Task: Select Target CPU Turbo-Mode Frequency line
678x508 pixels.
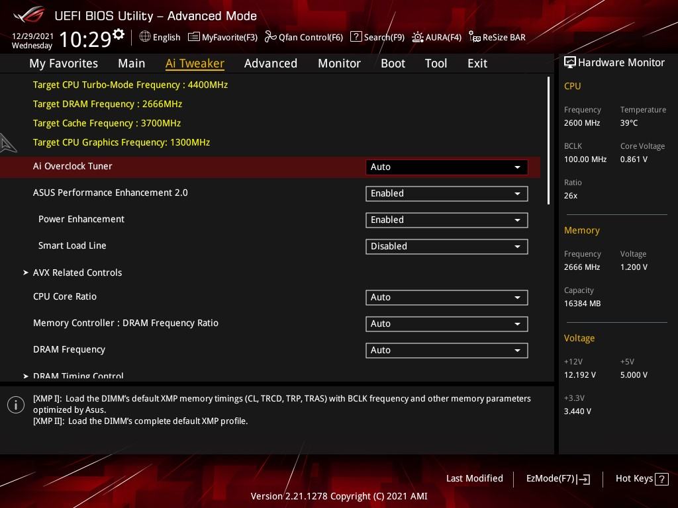Action: coord(130,85)
